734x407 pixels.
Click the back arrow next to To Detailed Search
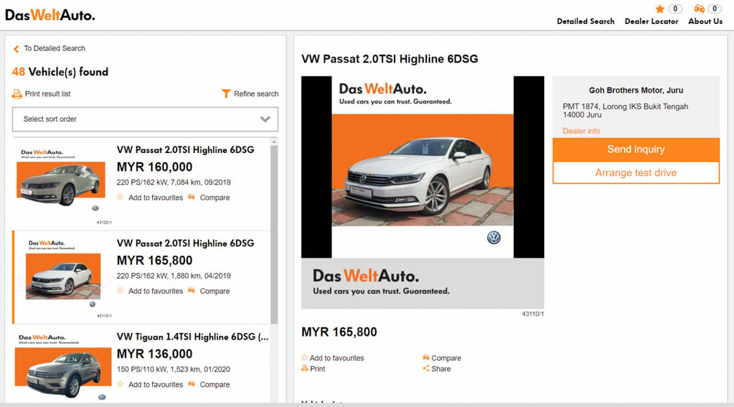16,49
